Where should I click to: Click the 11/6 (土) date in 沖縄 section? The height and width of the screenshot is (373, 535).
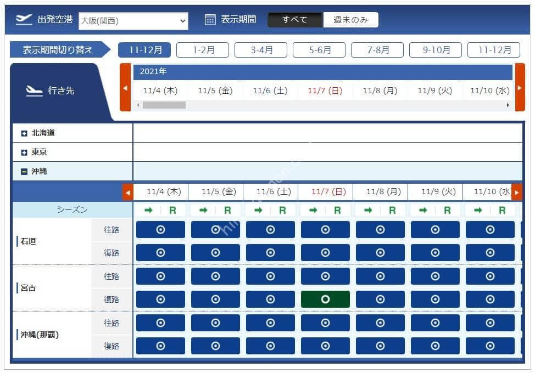point(274,191)
